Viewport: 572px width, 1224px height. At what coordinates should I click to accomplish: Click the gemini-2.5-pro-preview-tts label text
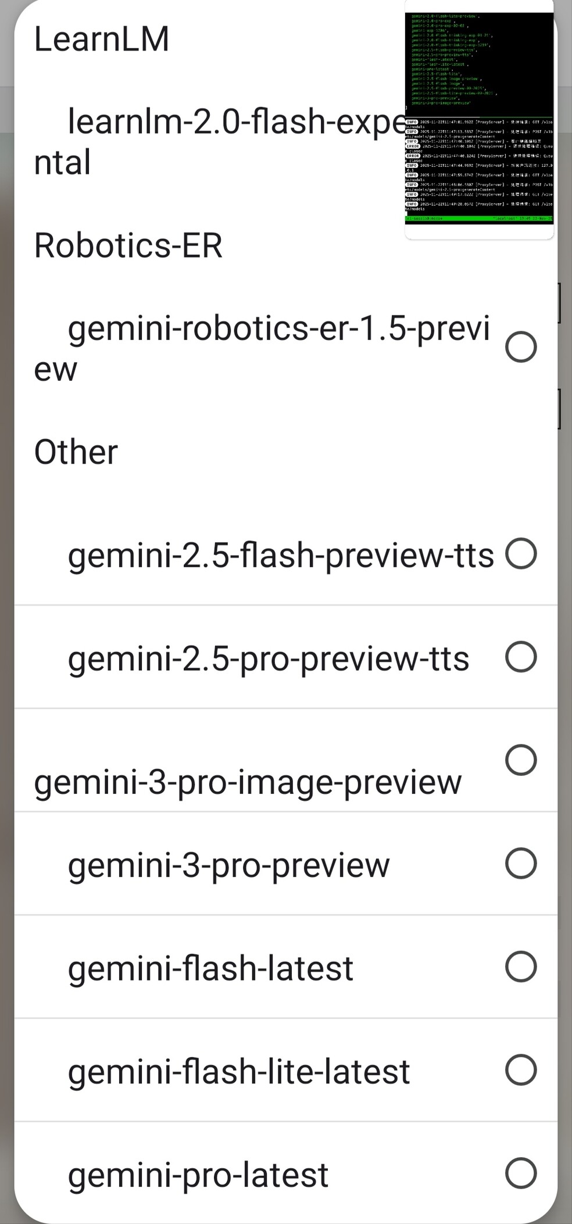coord(269,658)
